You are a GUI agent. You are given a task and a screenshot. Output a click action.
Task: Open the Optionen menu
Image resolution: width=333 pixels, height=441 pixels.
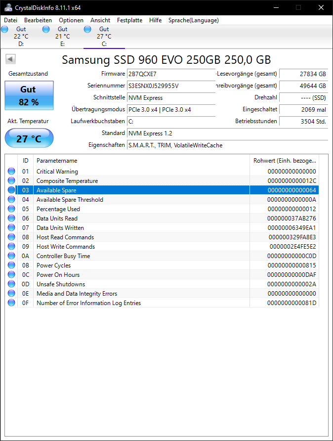(71, 20)
